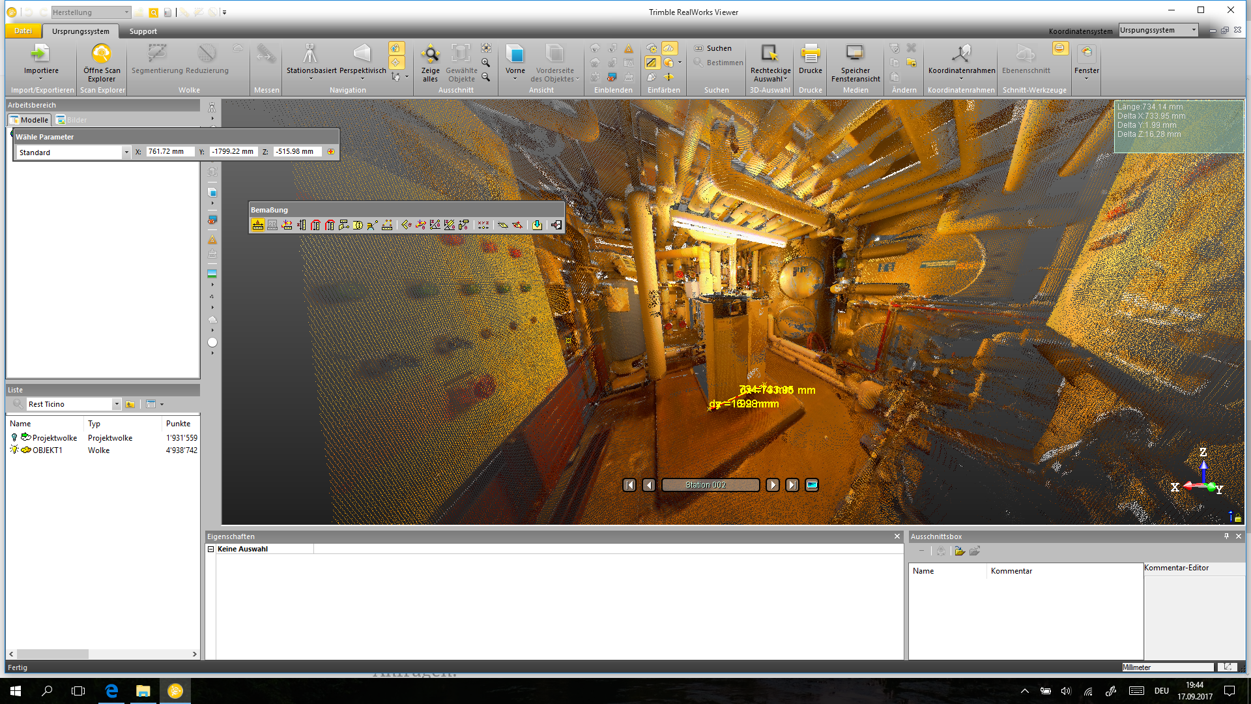Go to next station arrow
Viewport: 1251px width, 704px height.
pos(772,485)
